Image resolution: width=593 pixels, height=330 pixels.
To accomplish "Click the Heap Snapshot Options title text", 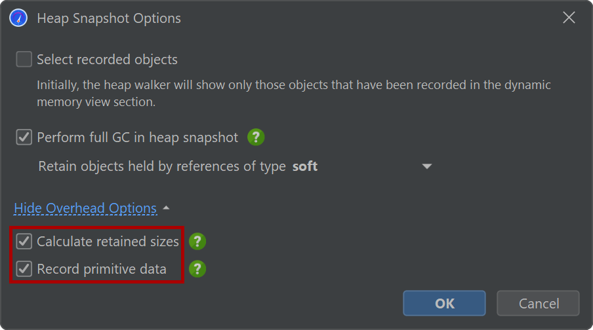I will (x=109, y=18).
